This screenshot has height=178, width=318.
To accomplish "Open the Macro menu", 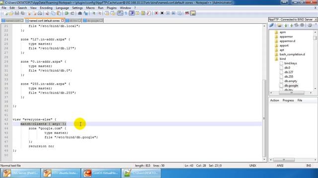I will click(x=90, y=8).
